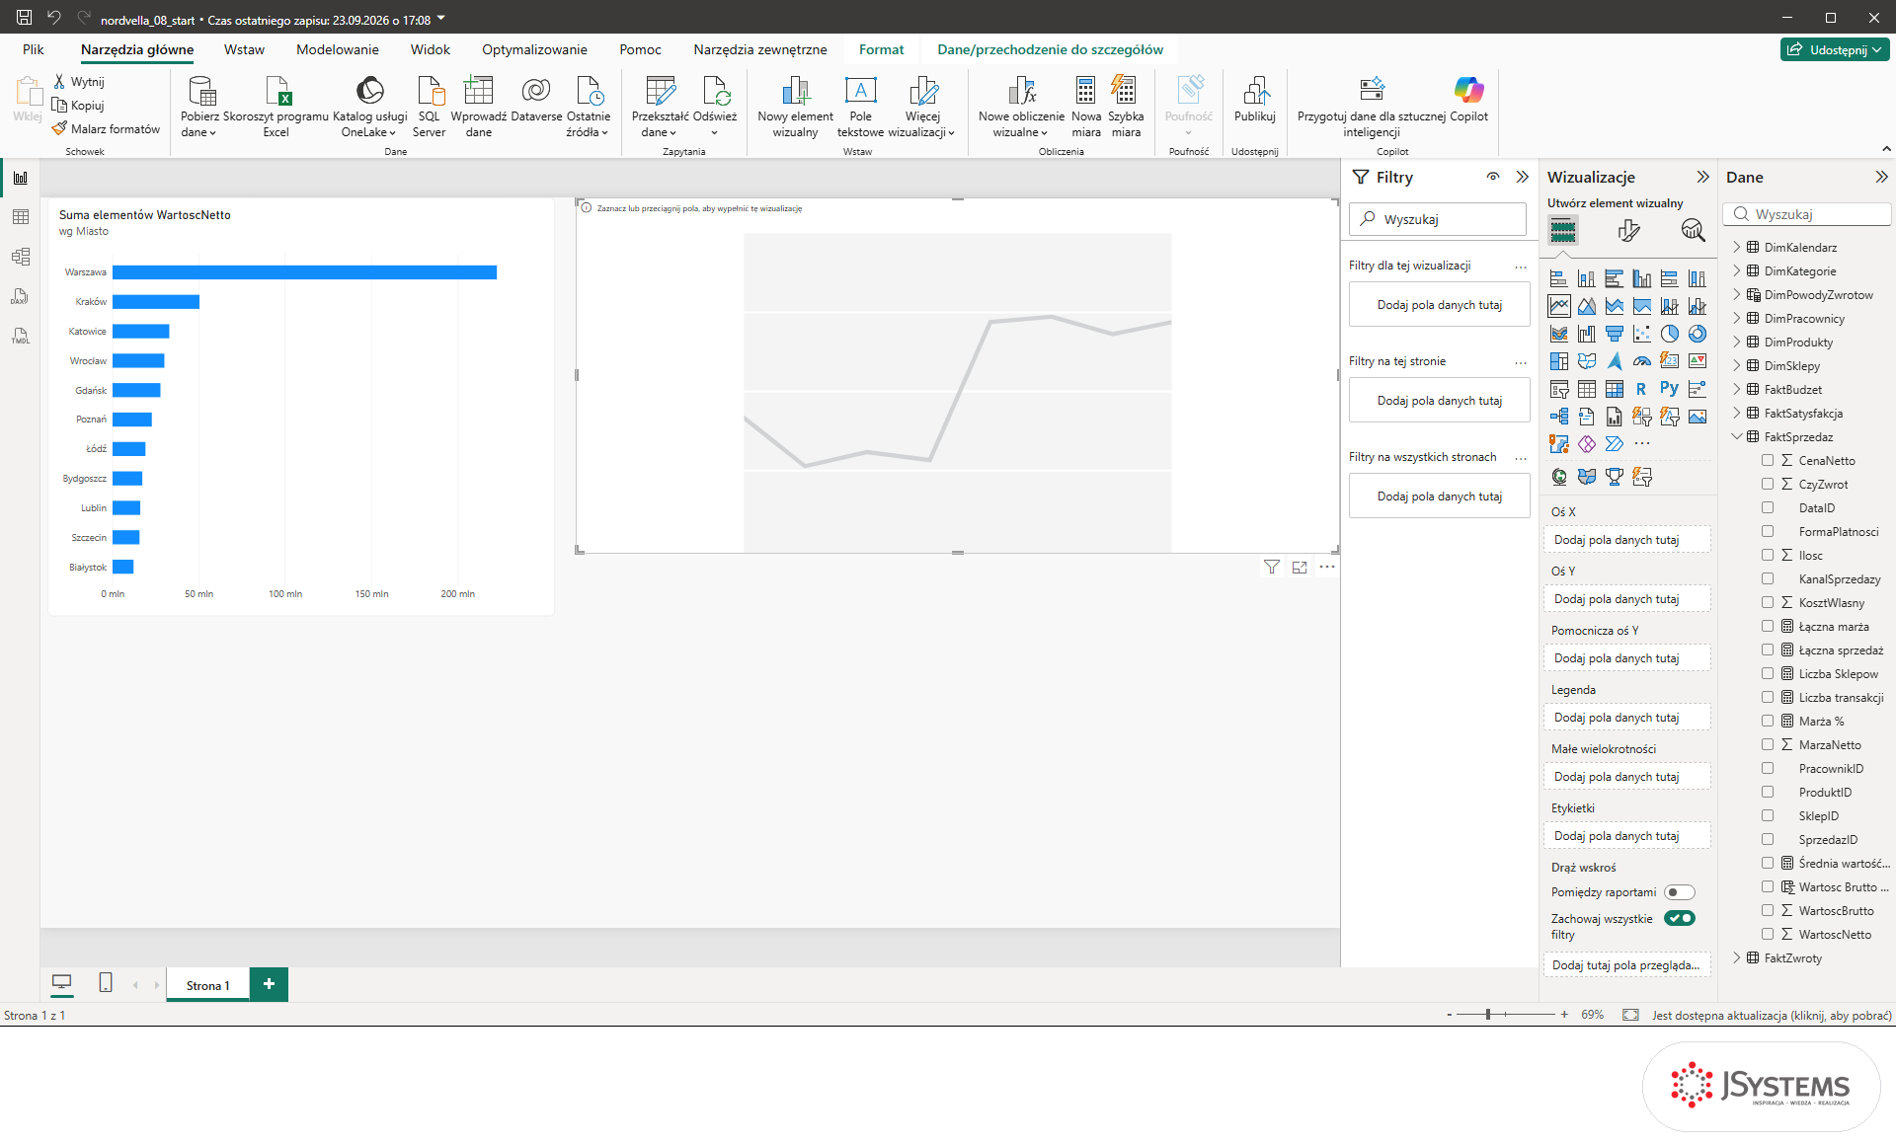The image size is (1896, 1147).
Task: Click Malarz formatów button
Action: 107,128
